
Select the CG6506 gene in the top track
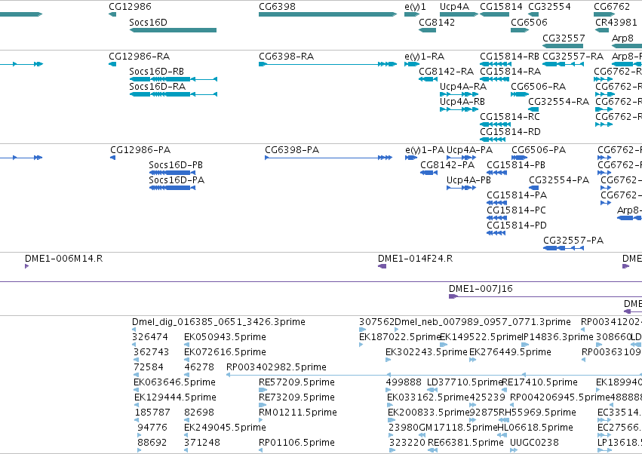pyautogui.click(x=520, y=30)
